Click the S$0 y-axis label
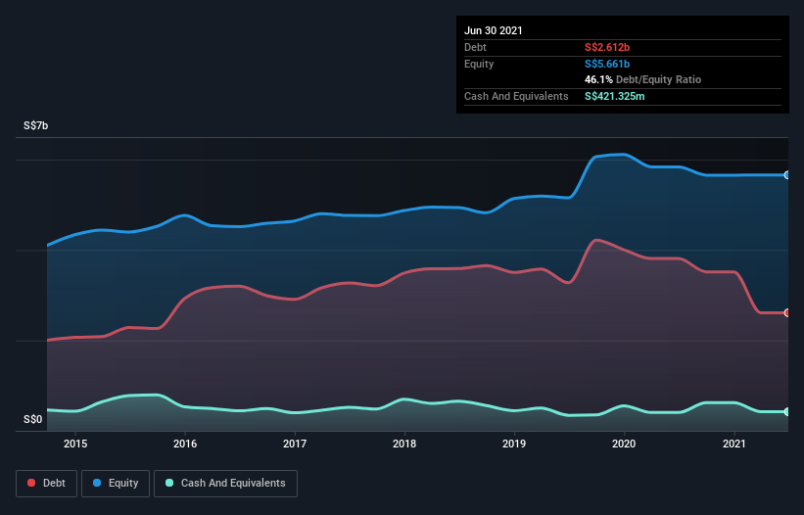 click(x=33, y=420)
